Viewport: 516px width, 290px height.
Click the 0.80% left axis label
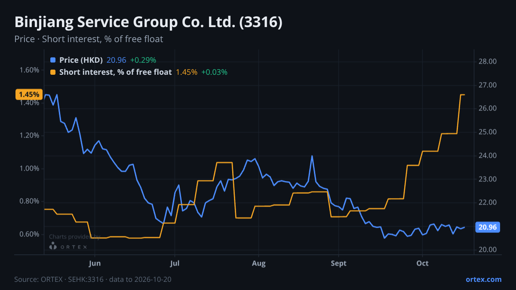pyautogui.click(x=29, y=201)
